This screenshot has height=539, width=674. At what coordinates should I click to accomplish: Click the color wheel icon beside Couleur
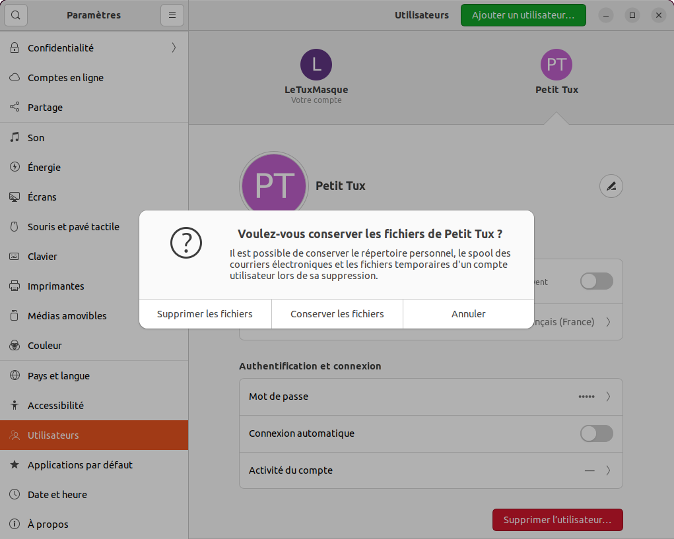tap(15, 345)
